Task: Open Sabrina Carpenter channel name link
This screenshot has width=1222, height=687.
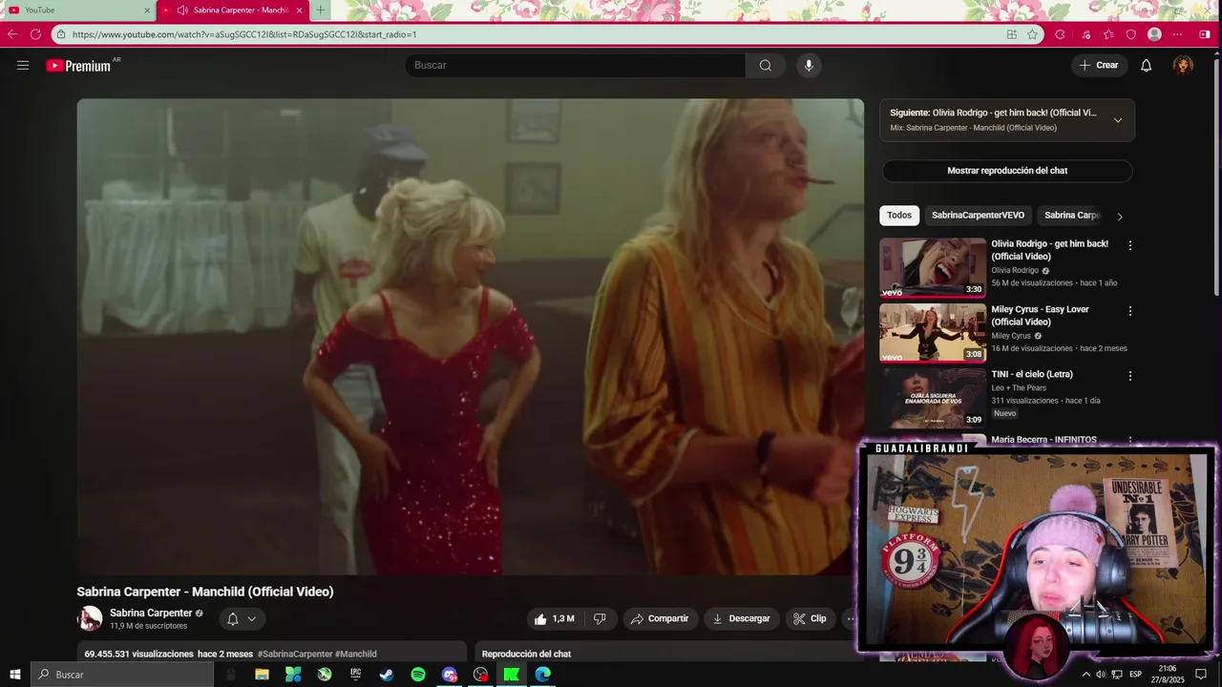Action: tap(151, 613)
